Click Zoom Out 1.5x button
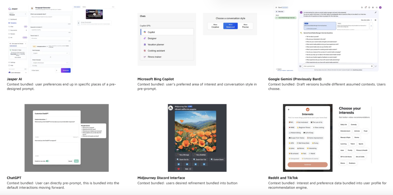This screenshot has height=195, width=393. point(200,159)
